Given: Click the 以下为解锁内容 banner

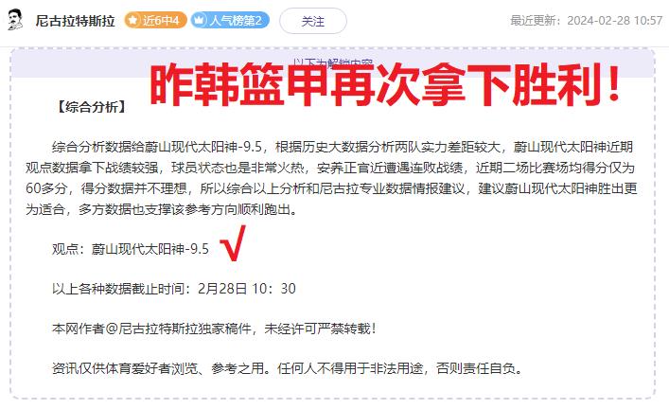Looking at the screenshot, I should [333, 63].
